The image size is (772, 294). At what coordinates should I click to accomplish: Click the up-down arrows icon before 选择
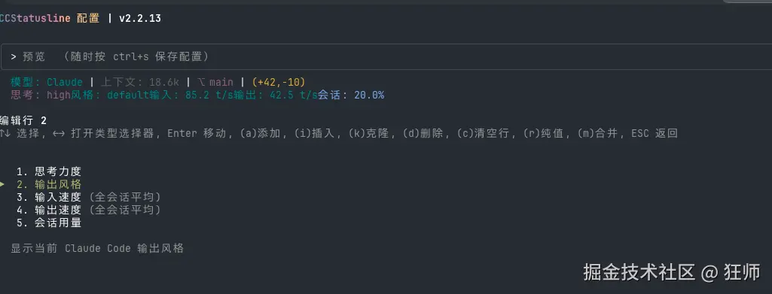point(5,133)
